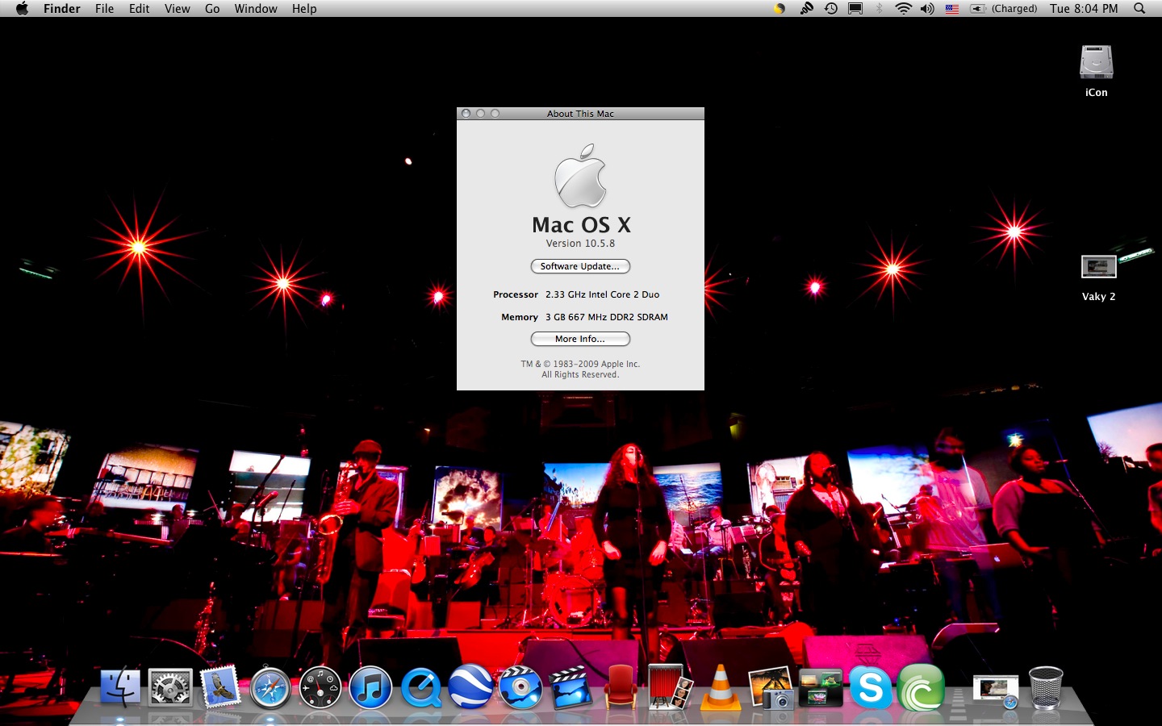Open the Finder menu
The width and height of the screenshot is (1162, 726).
pos(62,9)
